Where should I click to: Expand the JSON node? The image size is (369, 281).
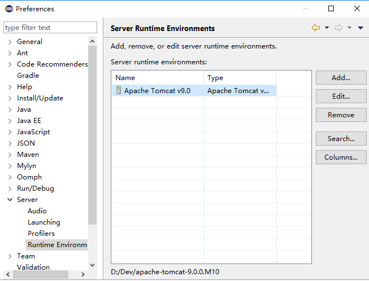point(10,143)
